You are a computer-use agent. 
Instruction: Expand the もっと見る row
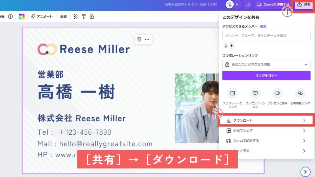266,151
